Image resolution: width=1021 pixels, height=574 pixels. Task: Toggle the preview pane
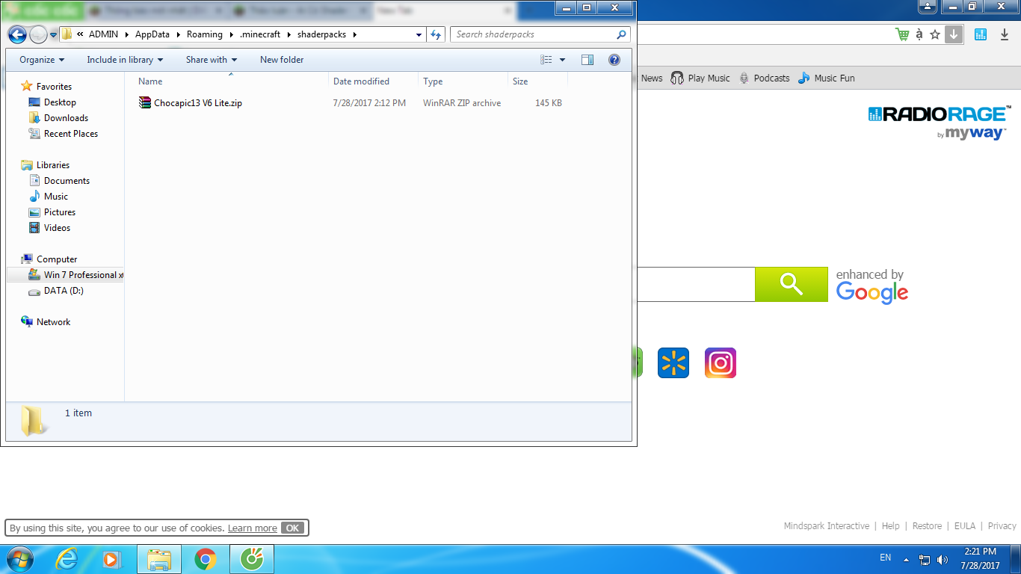(587, 60)
